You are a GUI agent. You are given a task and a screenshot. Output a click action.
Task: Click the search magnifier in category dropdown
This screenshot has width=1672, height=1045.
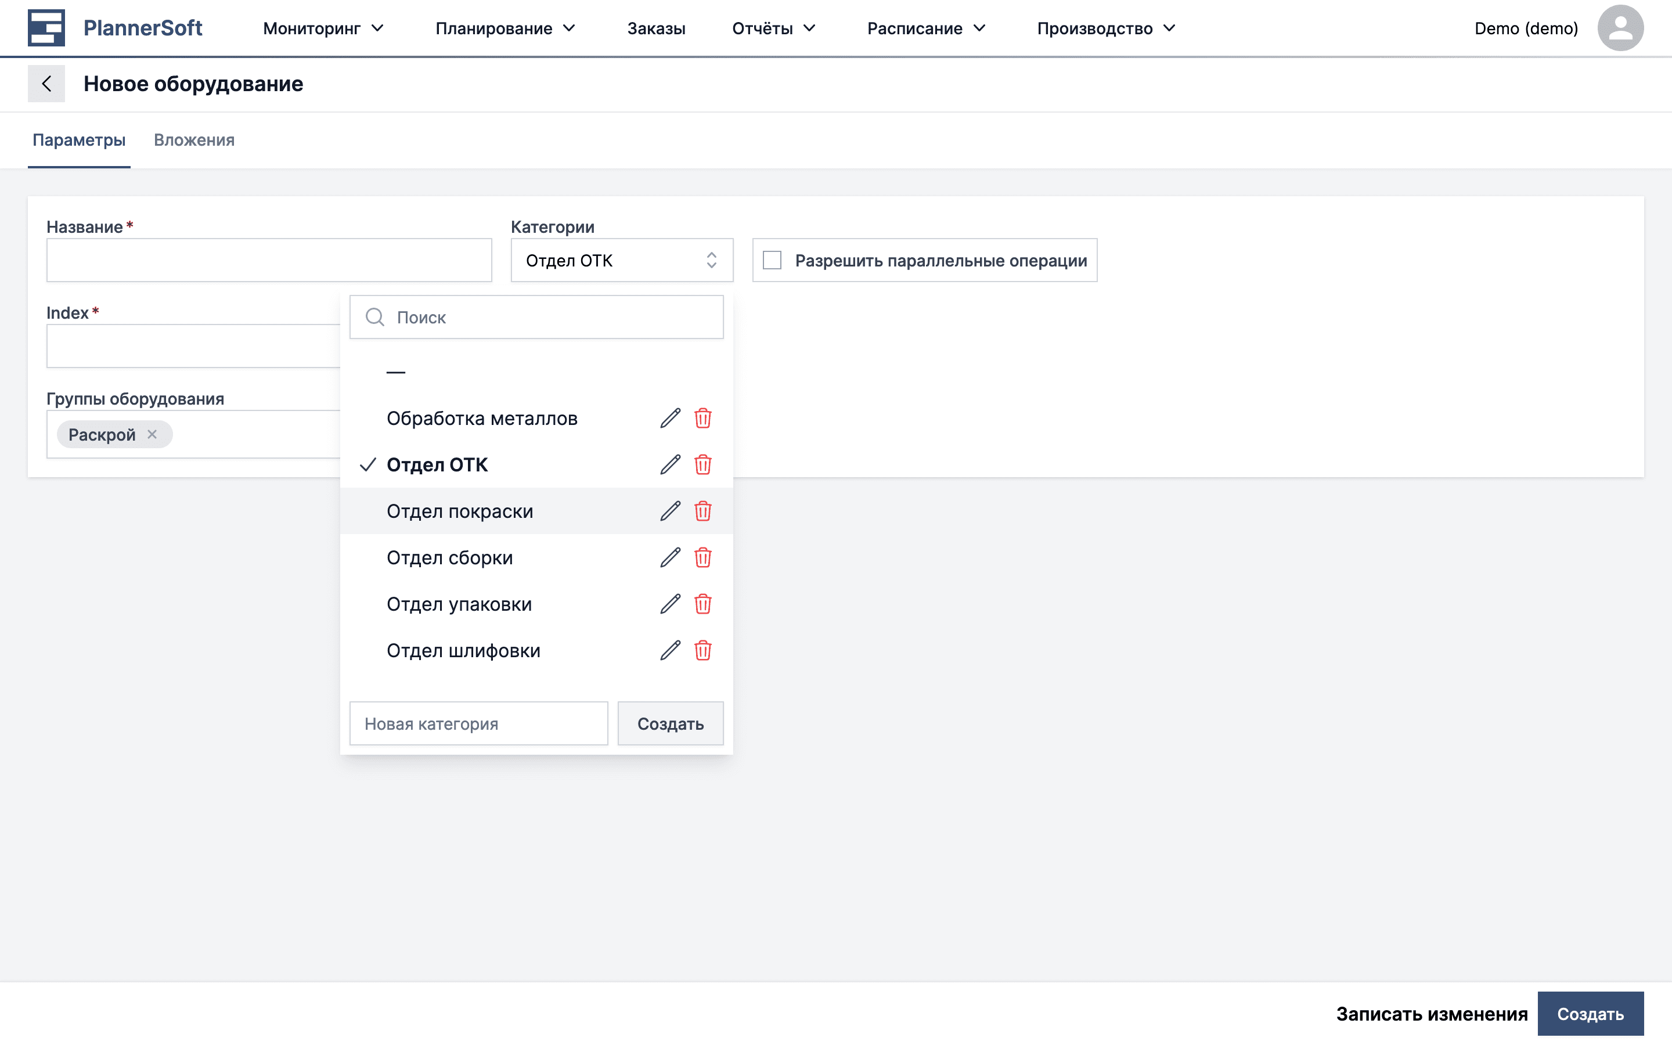pos(374,316)
